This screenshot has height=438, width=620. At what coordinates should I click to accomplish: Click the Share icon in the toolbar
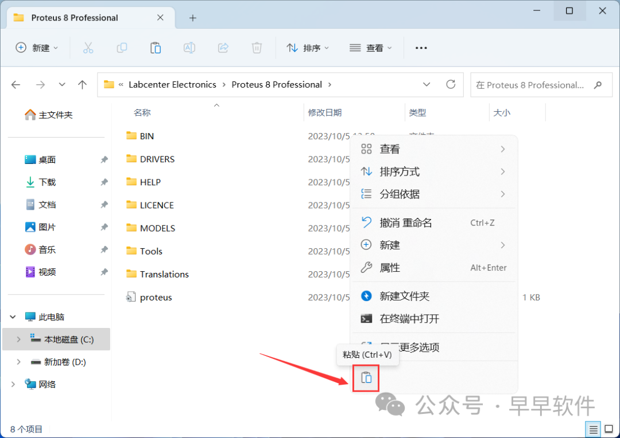[223, 48]
